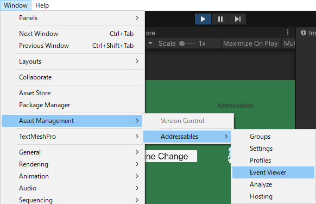
Task: Open the Window menu
Action: pyautogui.click(x=16, y=5)
